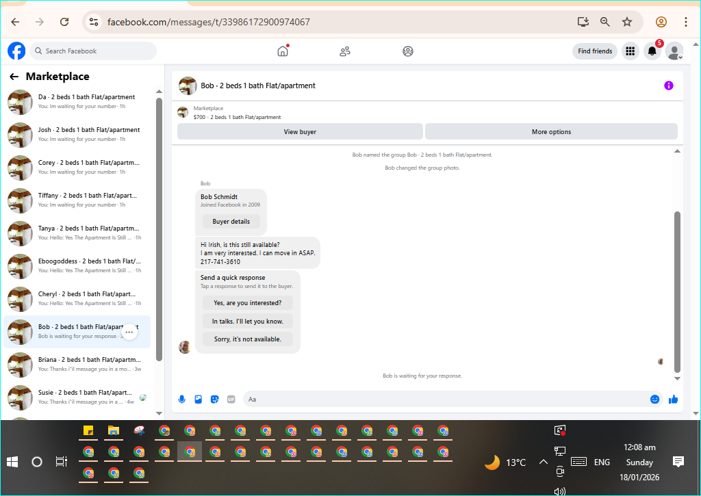Open Susie conversation in Marketplace list
Screen dimensions: 701x496
77,397
